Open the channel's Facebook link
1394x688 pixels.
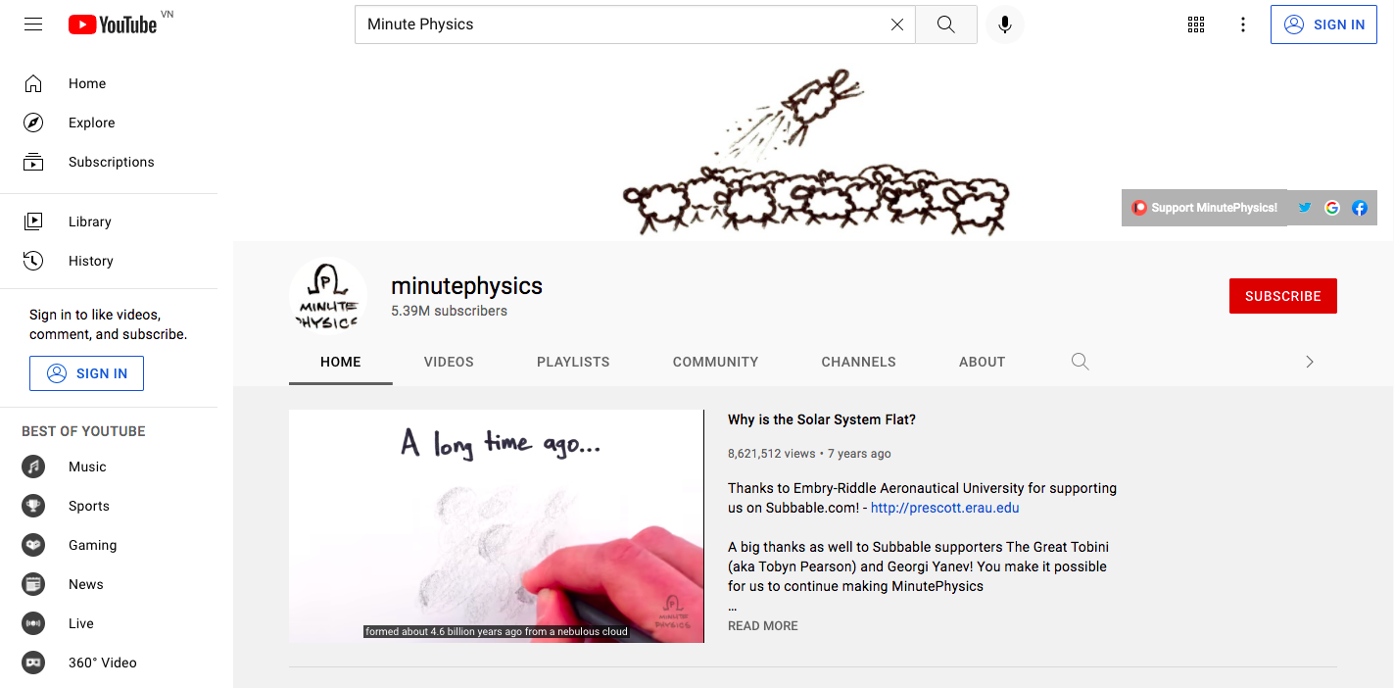click(x=1359, y=208)
